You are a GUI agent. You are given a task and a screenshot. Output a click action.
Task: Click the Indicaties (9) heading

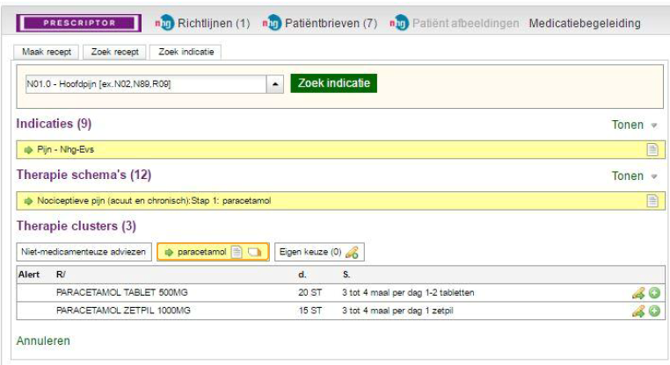click(54, 124)
